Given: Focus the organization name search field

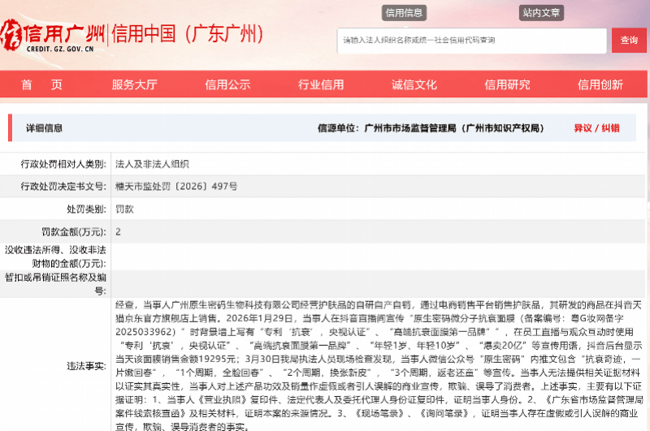Looking at the screenshot, I should click(x=472, y=41).
